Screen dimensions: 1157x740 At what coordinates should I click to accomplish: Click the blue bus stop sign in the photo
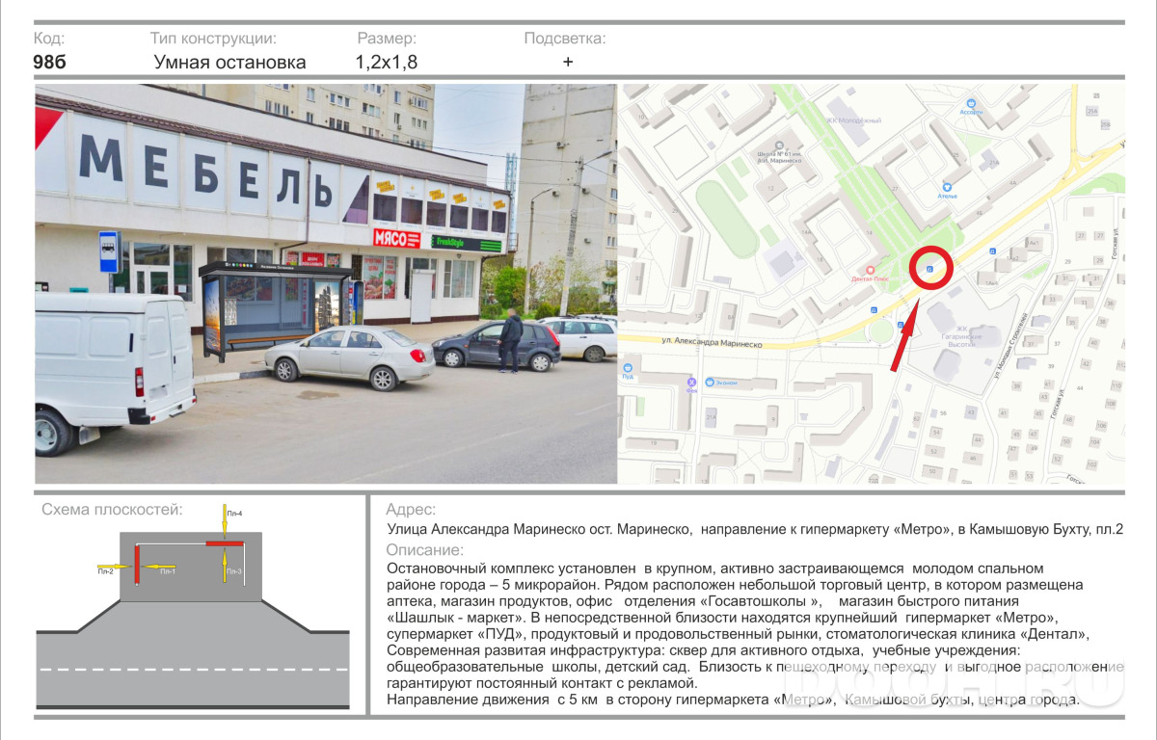108,251
